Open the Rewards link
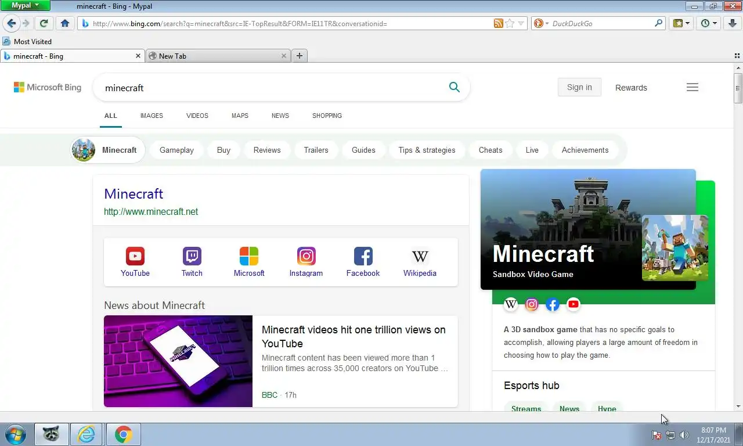This screenshot has height=446, width=743. (x=631, y=88)
